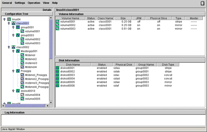Click the status icon at top-right corner
The image size is (207, 132).
[x=202, y=3]
